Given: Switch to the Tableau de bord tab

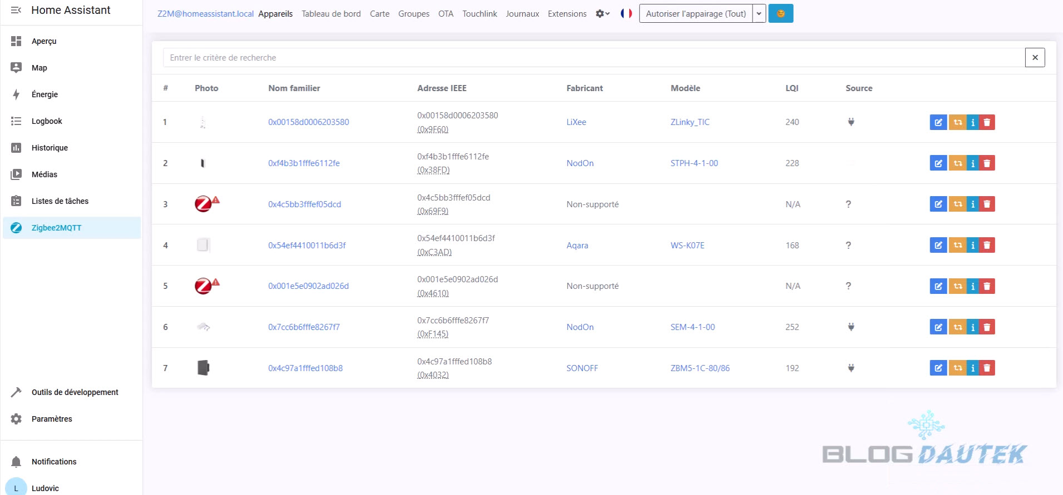Looking at the screenshot, I should tap(331, 14).
